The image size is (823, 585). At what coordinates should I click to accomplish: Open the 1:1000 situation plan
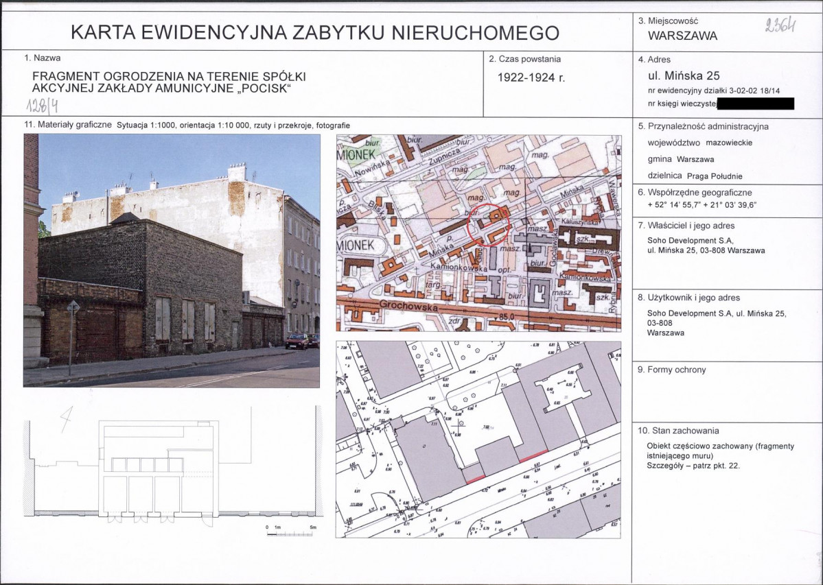coord(478,440)
